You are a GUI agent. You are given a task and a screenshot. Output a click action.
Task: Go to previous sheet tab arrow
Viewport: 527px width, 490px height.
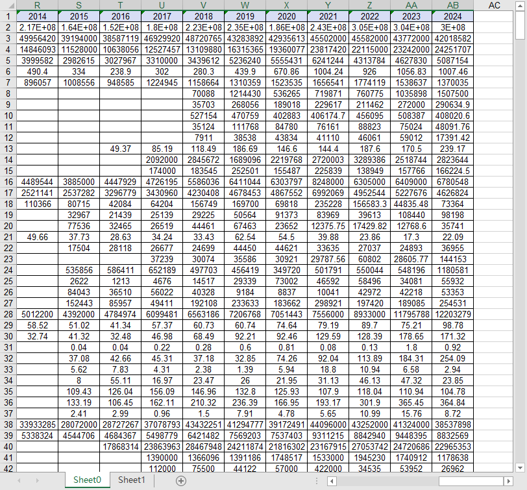coord(19,481)
